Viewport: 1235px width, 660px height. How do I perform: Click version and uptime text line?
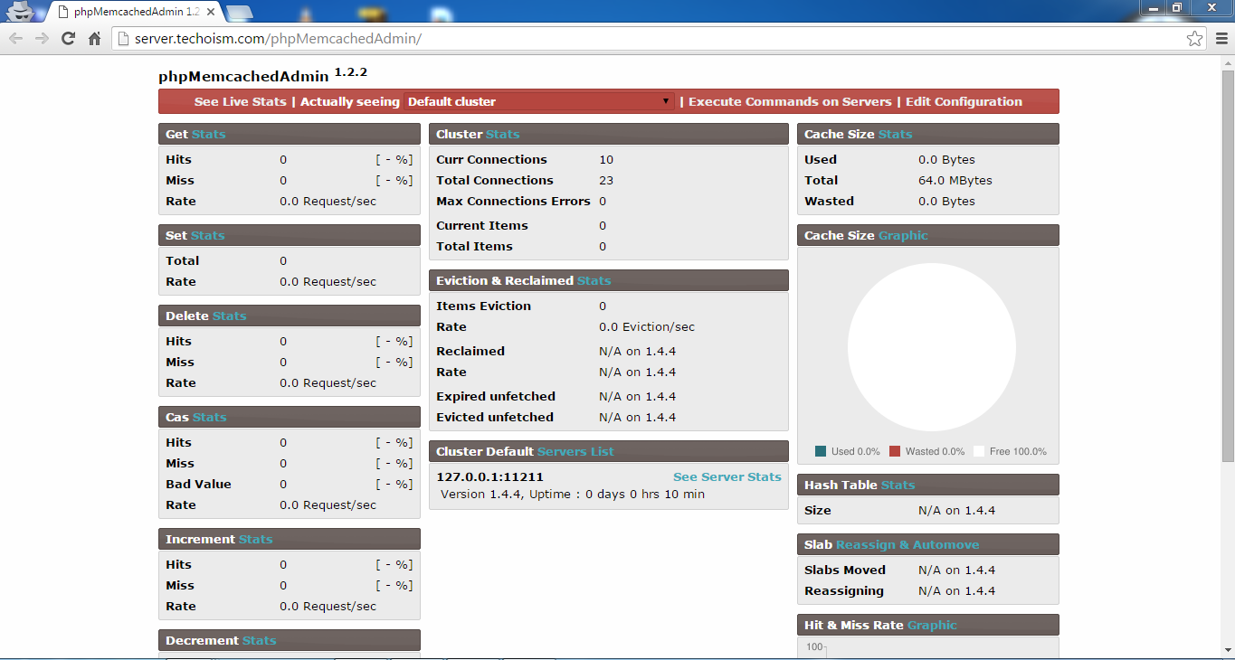[573, 494]
